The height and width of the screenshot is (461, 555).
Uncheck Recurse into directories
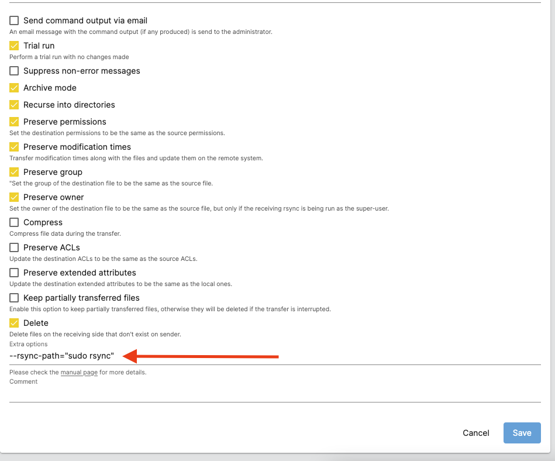click(x=14, y=105)
